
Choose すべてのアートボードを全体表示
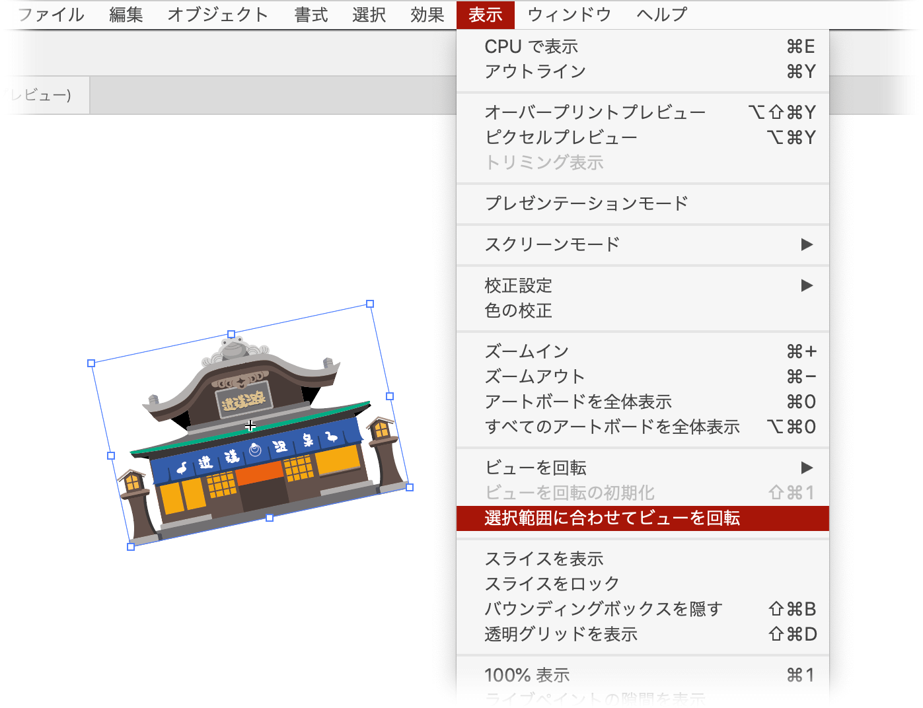(643, 427)
